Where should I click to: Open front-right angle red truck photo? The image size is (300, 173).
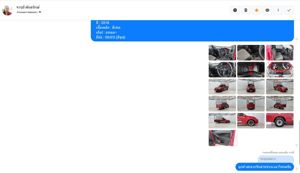[x=280, y=87]
